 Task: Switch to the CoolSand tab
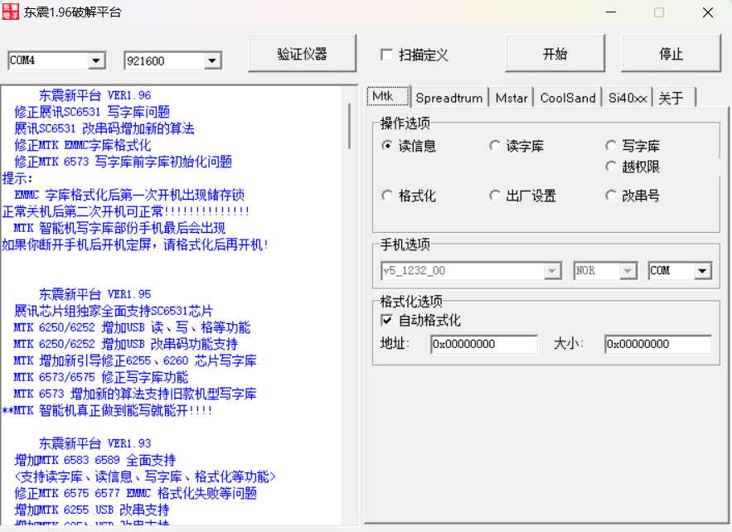point(568,98)
